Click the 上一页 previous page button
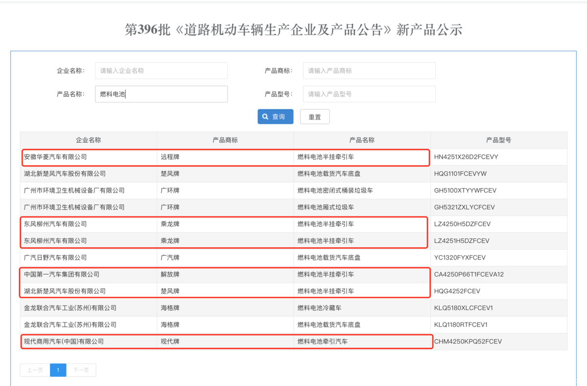The image size is (587, 386). click(35, 370)
